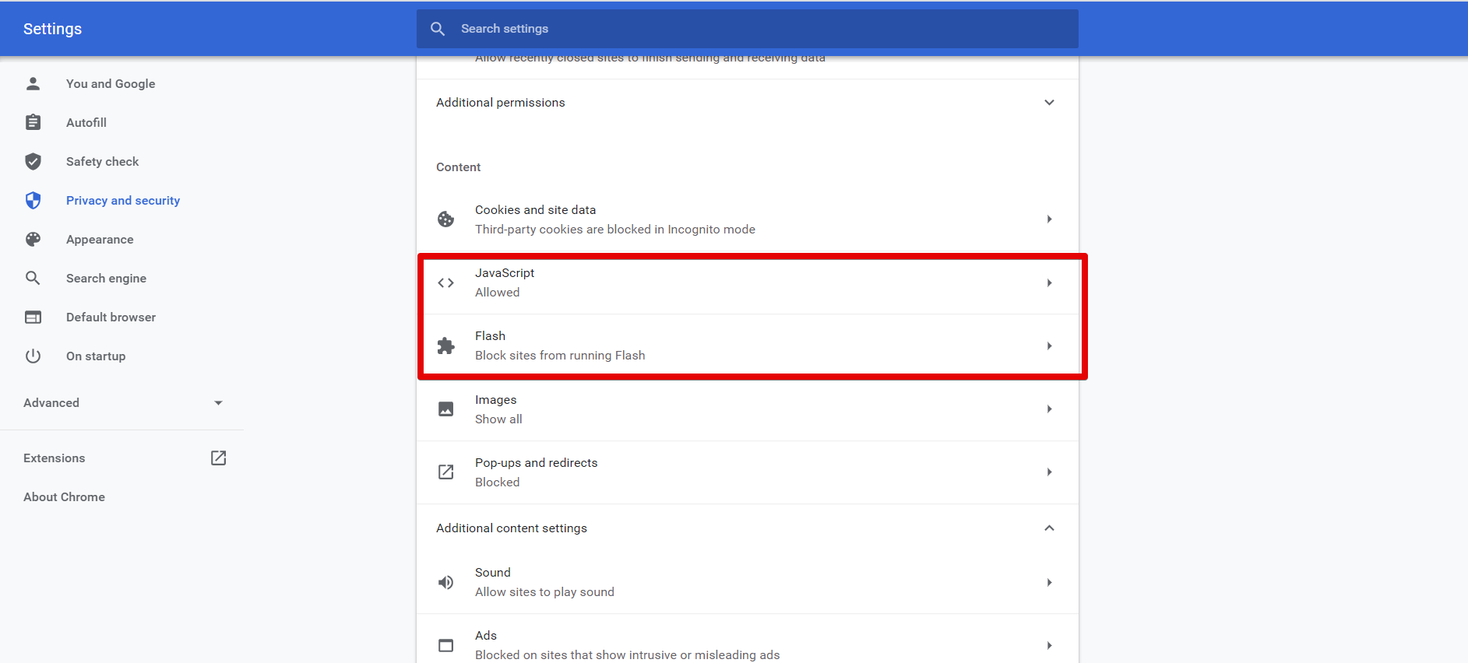Open the JavaScript content setting
The width and height of the screenshot is (1468, 663).
748,282
